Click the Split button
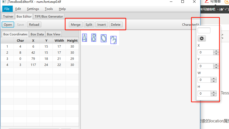Image resolution: width=229 pixels, height=129 pixels. [89, 24]
